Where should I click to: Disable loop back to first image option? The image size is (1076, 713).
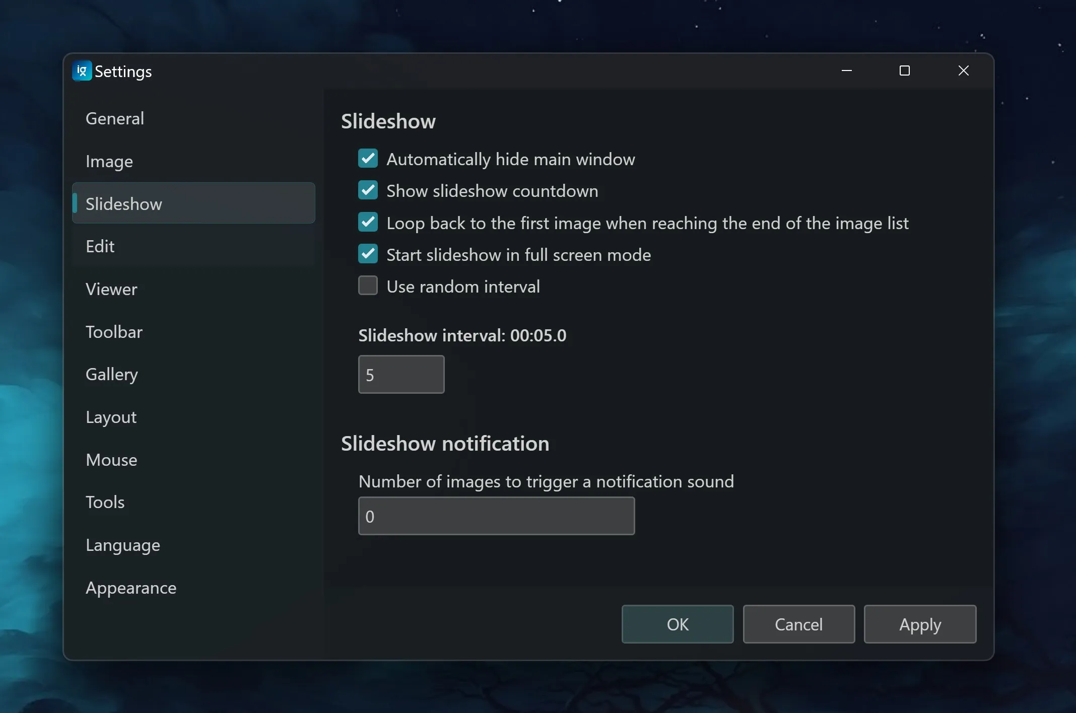(x=368, y=223)
